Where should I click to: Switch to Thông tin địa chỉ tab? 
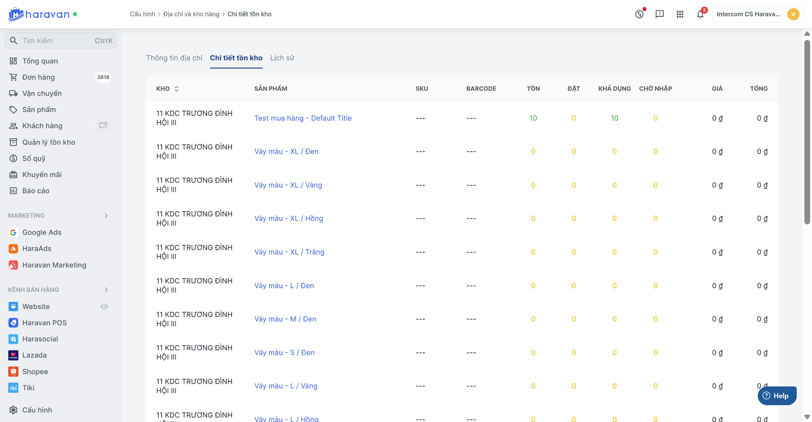(174, 58)
